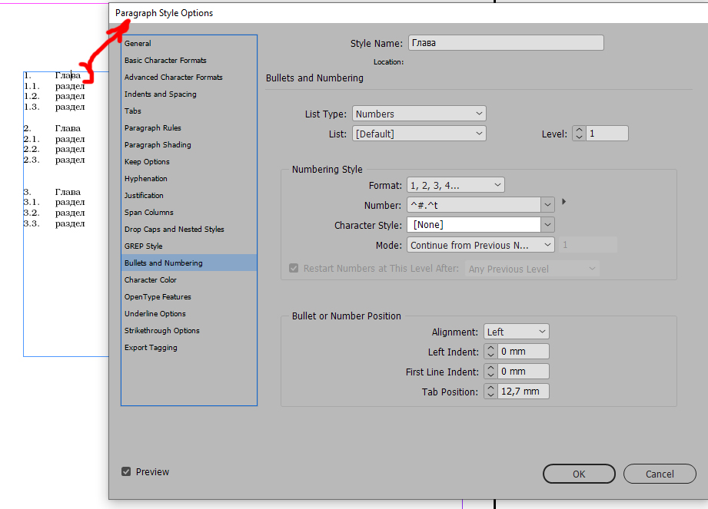Confirm with the OK button
This screenshot has width=708, height=509.
coord(579,474)
